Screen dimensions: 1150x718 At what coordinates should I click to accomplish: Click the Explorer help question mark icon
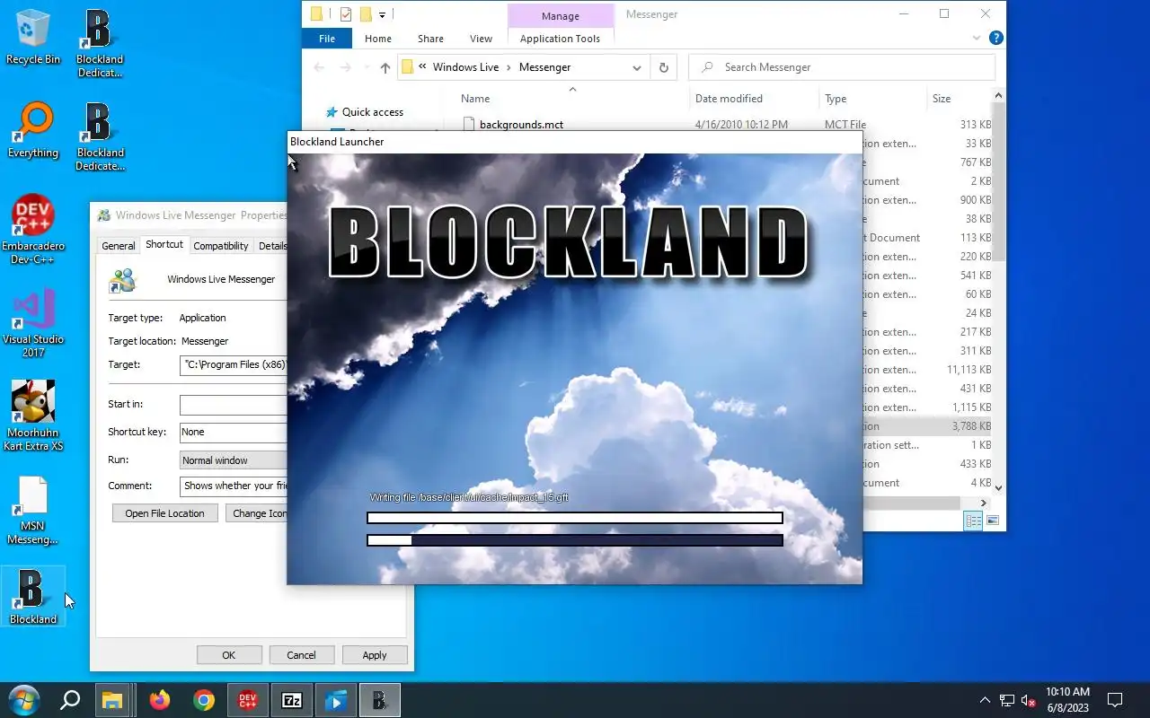pyautogui.click(x=995, y=39)
